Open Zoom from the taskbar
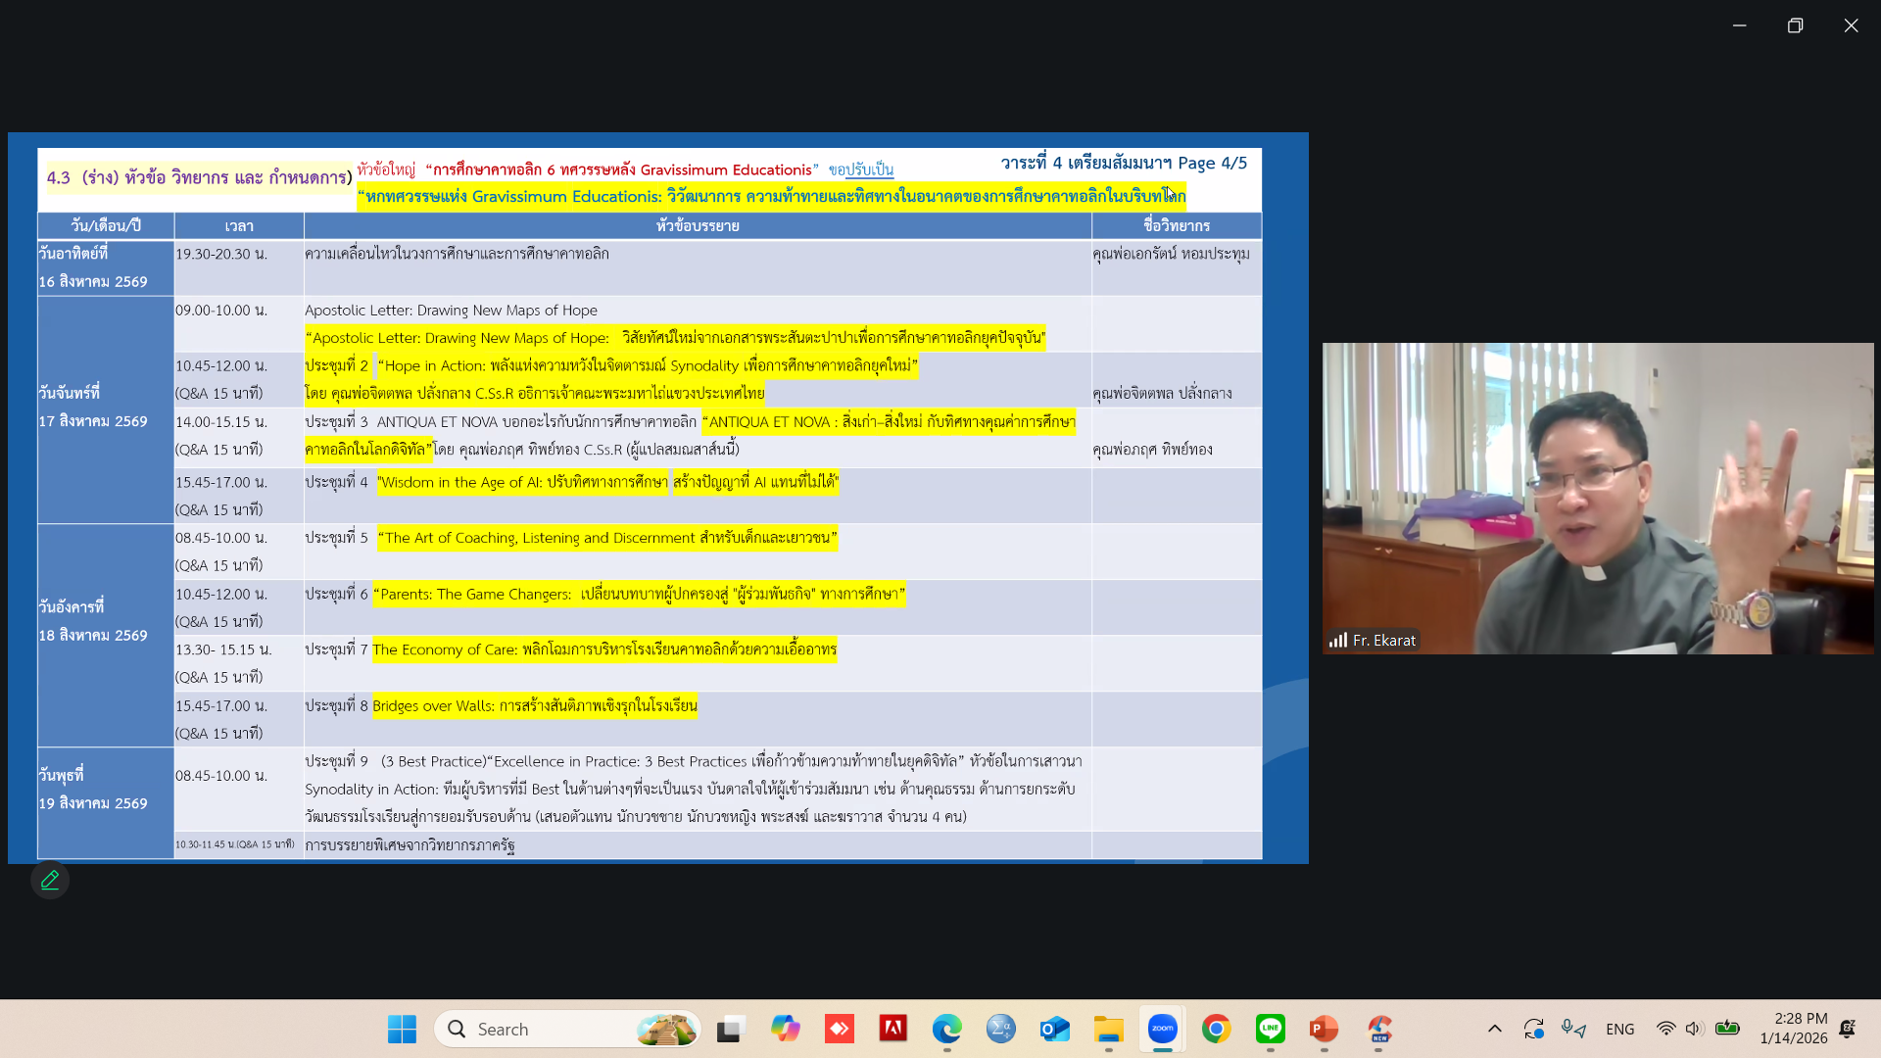The width and height of the screenshot is (1881, 1058). point(1162,1029)
